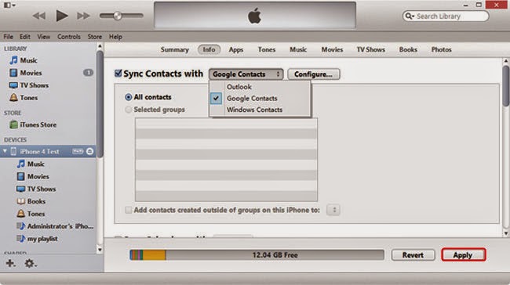Skip forward with the fast-forward button
This screenshot has width=510, height=285.
(x=83, y=16)
